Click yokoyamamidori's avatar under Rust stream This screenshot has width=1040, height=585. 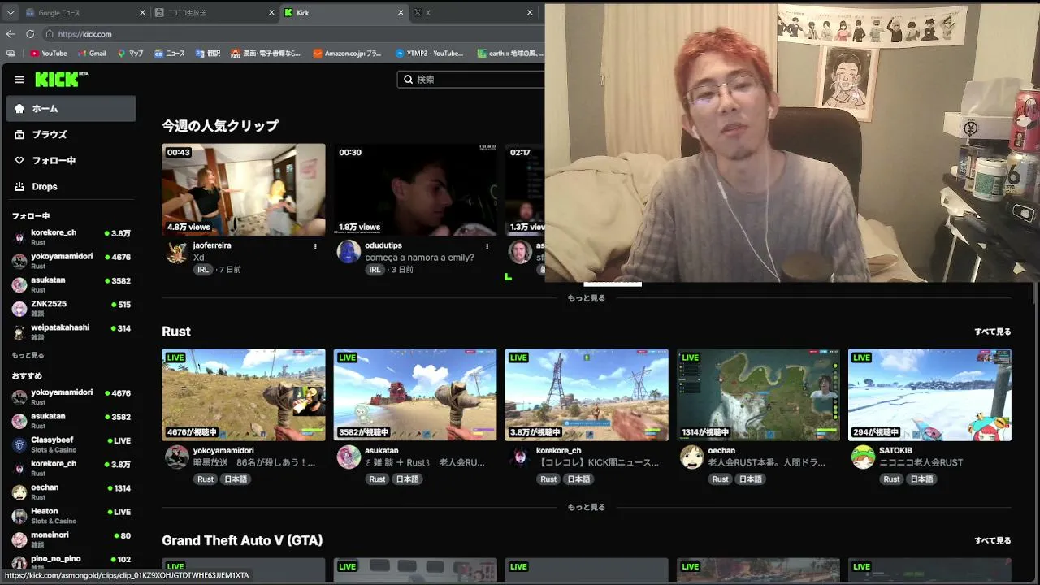pos(177,457)
